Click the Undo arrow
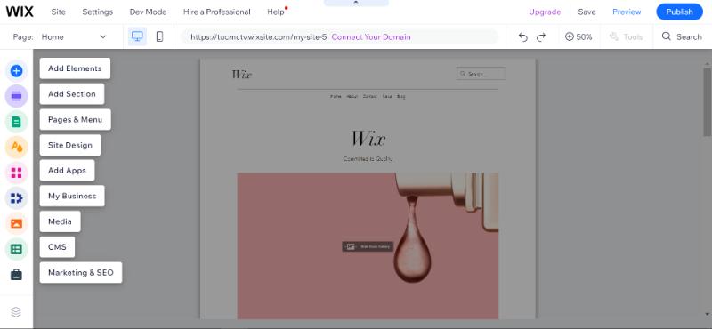The height and width of the screenshot is (329, 712). [x=523, y=37]
